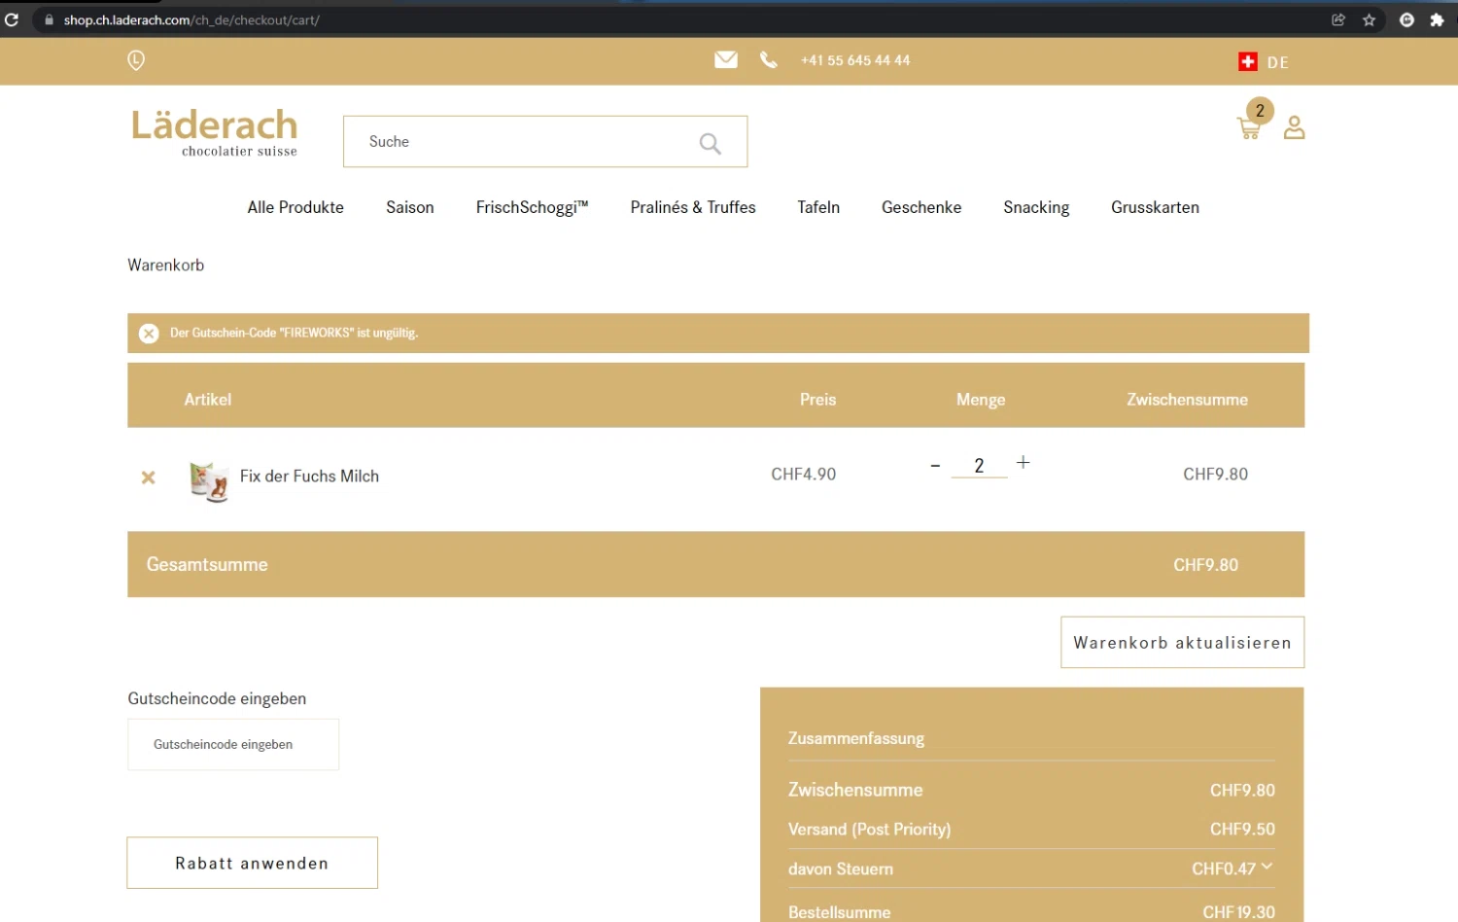Switch language via the DE label
This screenshot has height=922, width=1458.
1277,62
